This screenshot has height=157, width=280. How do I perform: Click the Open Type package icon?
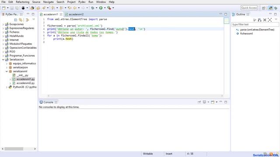click(x=32, y=8)
